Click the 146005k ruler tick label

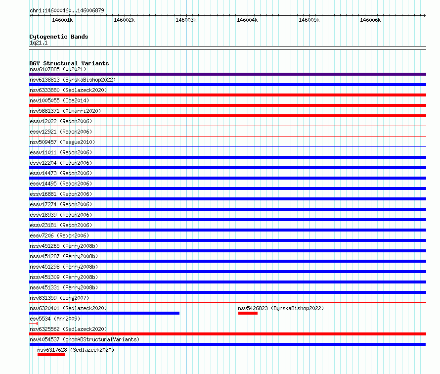309,20
